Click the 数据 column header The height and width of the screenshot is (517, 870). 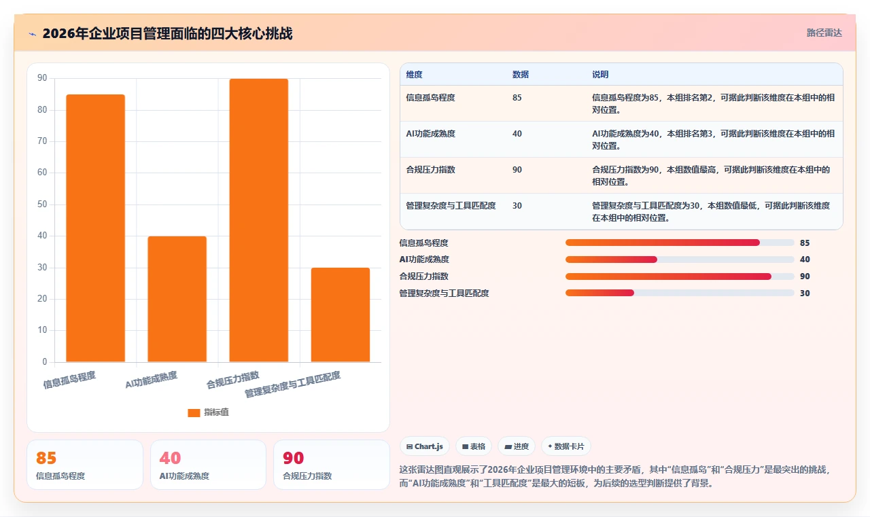coord(521,75)
